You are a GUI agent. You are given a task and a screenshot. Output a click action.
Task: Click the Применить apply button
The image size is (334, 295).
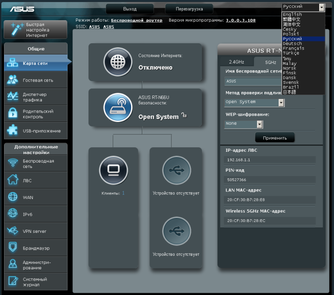pos(275,138)
